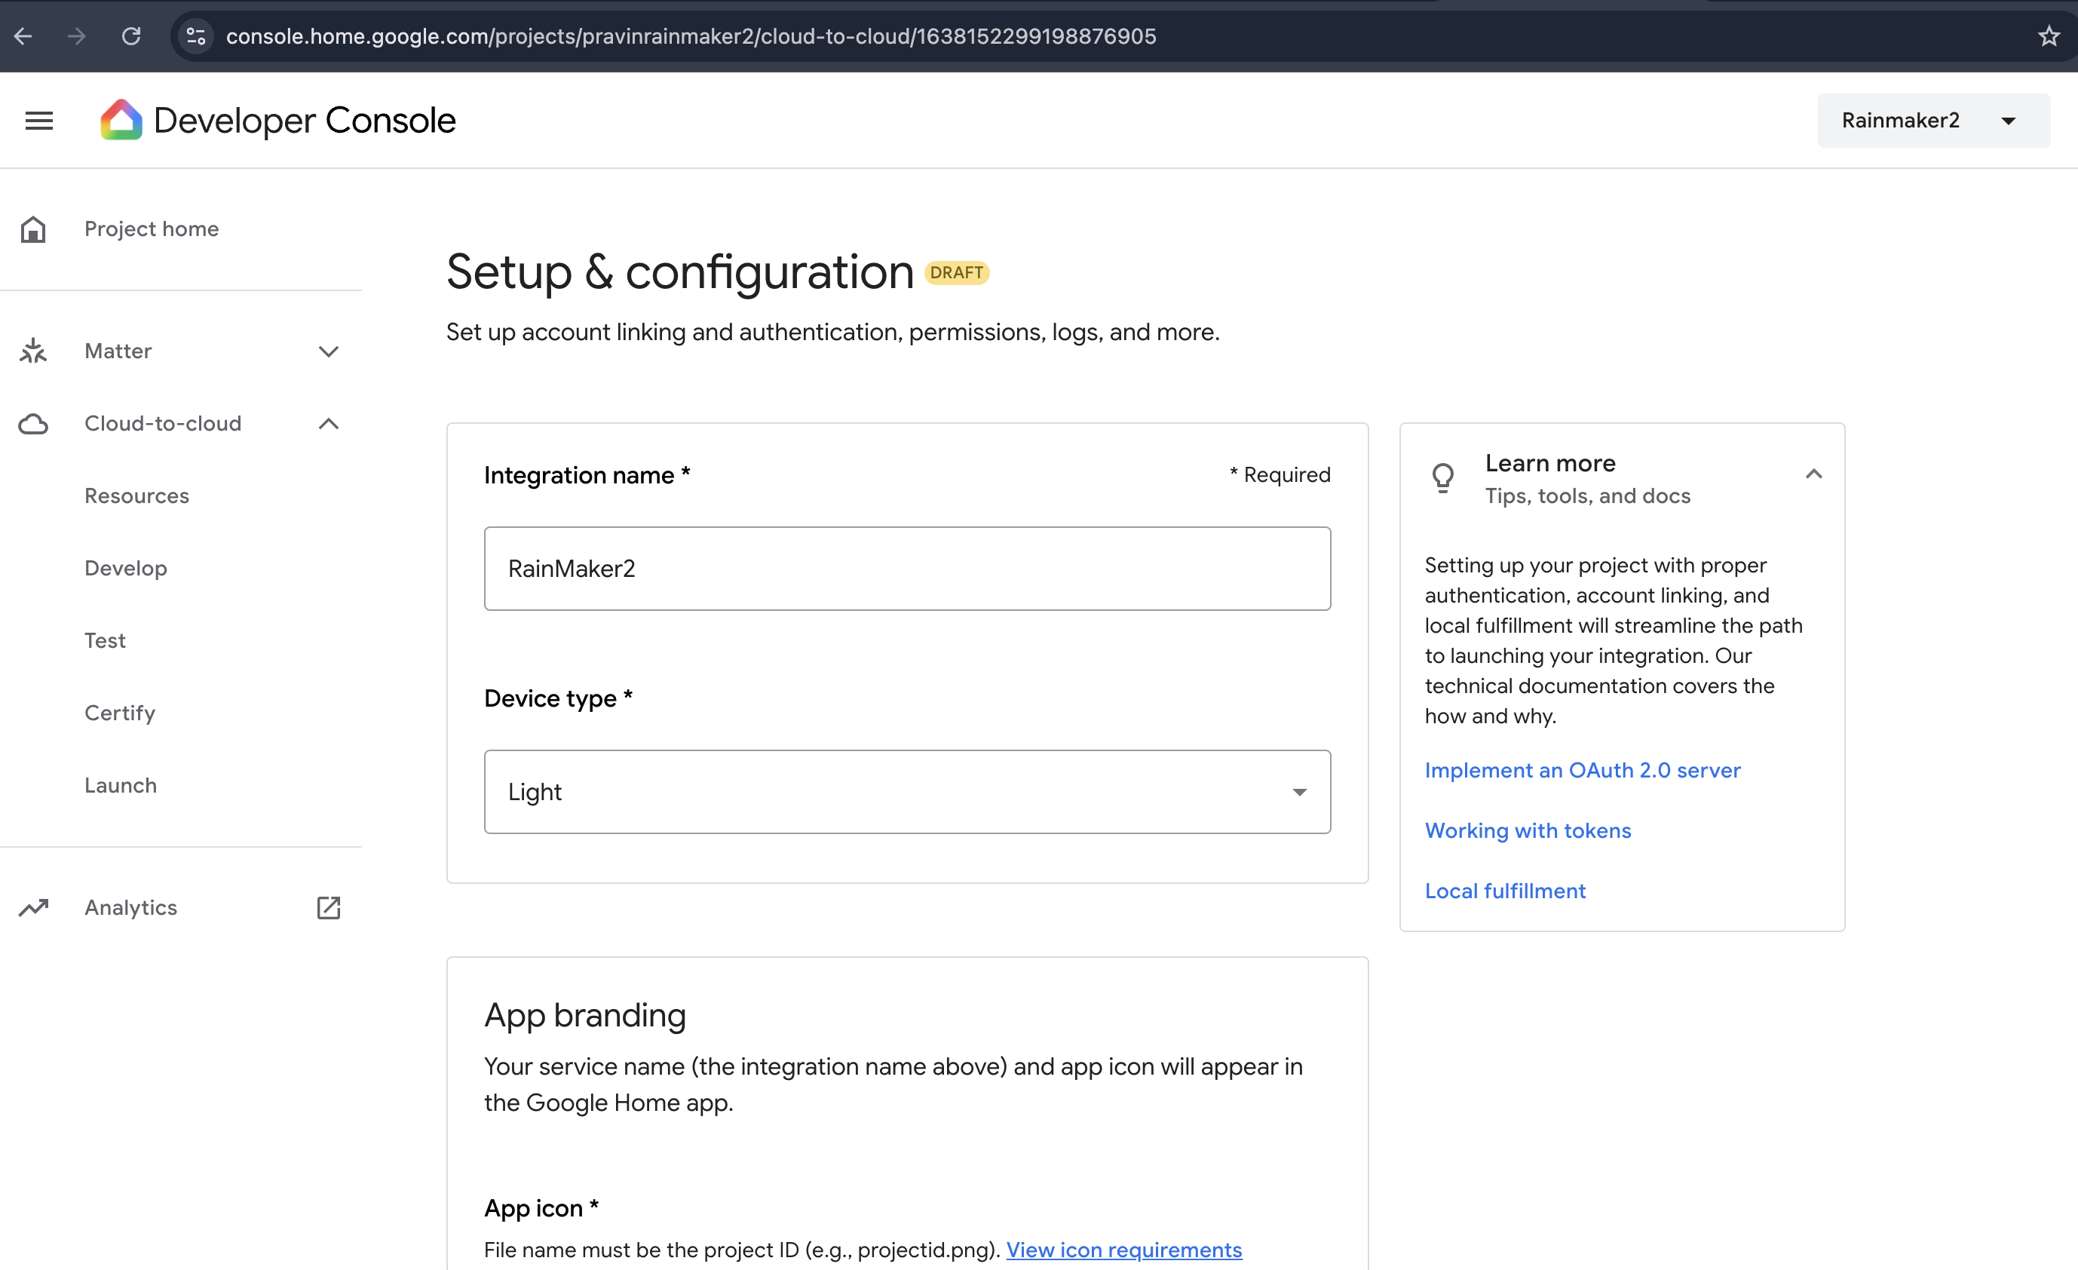Click the Cloud-to-cloud cloud icon
The width and height of the screenshot is (2078, 1270).
pyautogui.click(x=33, y=423)
